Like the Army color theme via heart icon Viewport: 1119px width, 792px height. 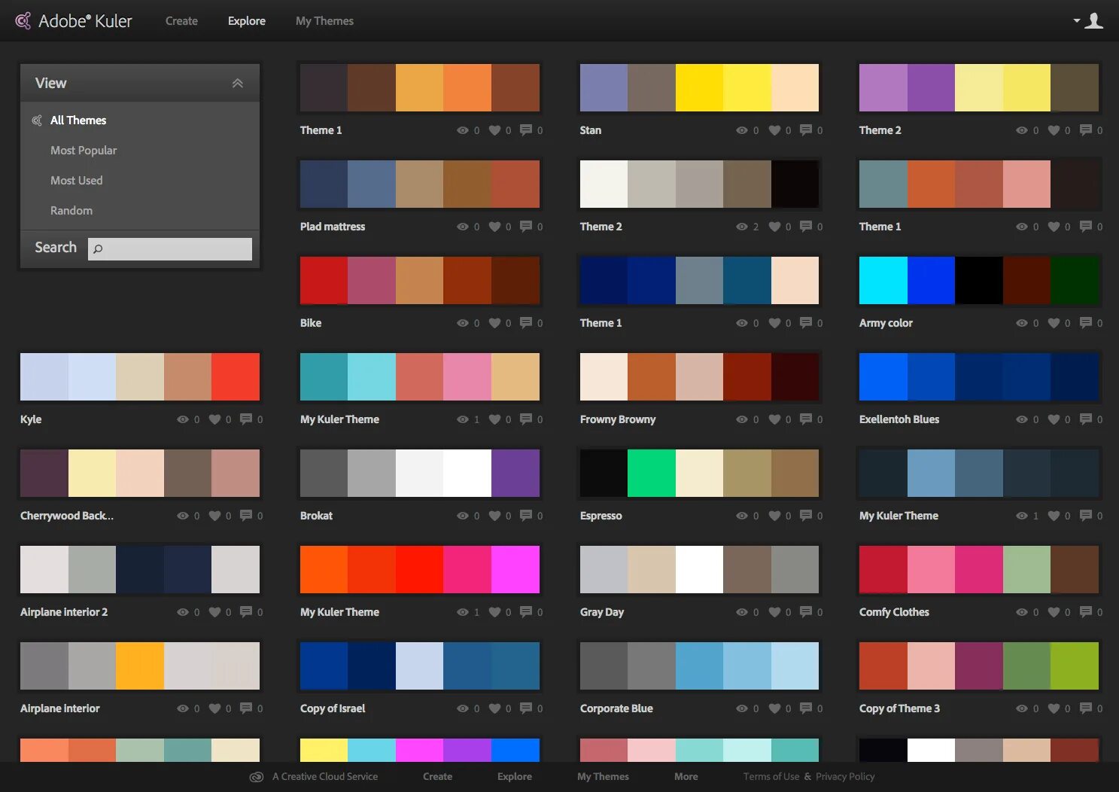pos(1054,323)
